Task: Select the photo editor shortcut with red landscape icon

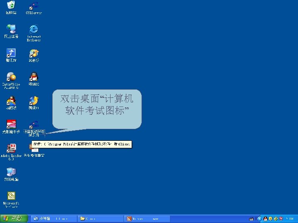Action: tap(11, 126)
